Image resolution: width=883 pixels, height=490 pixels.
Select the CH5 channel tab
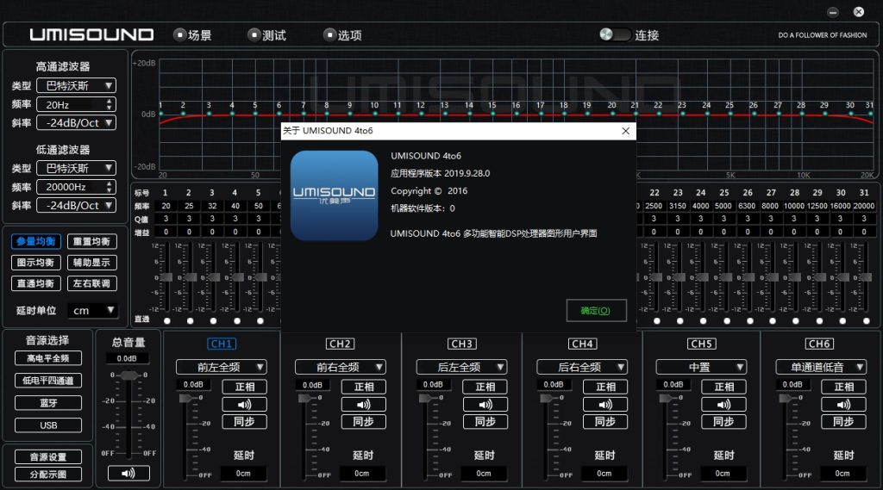coord(701,344)
